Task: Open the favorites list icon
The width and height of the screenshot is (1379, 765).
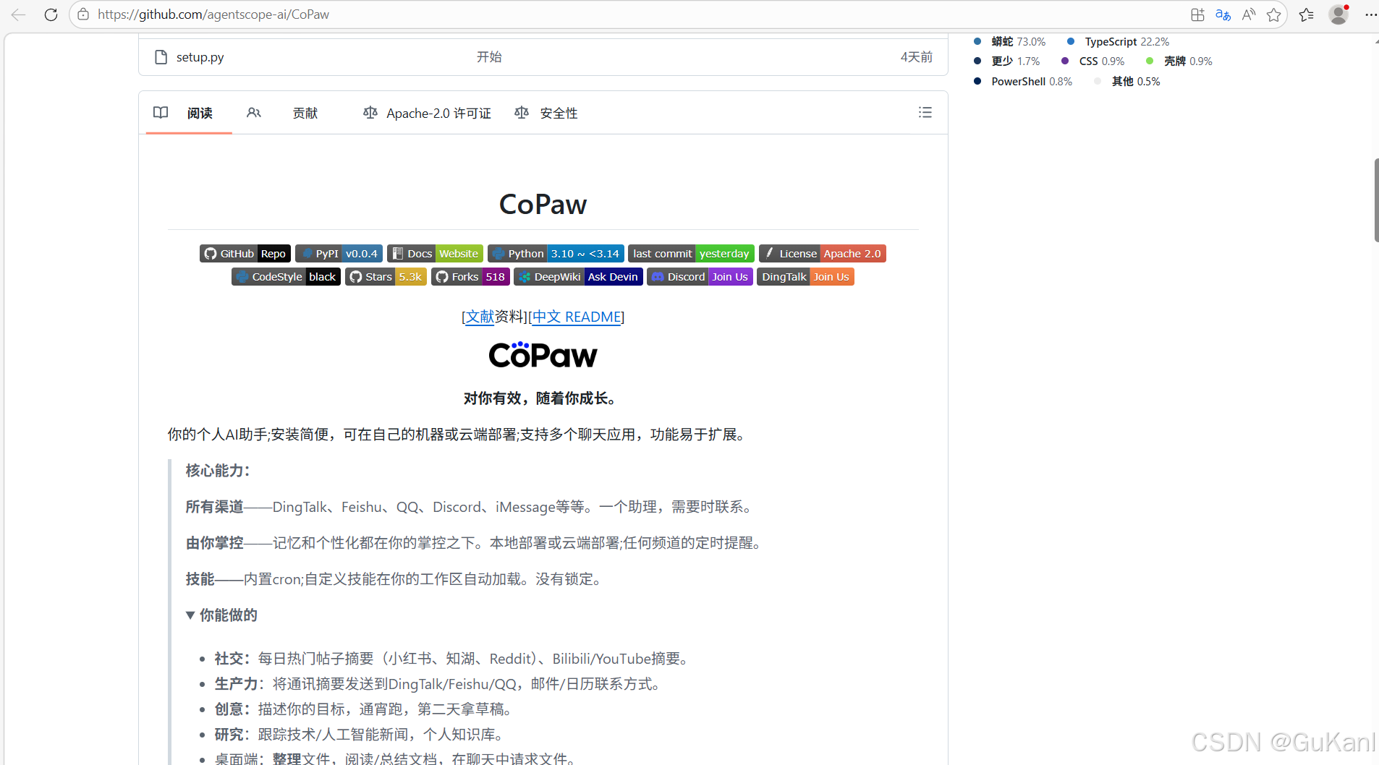Action: tap(1306, 14)
